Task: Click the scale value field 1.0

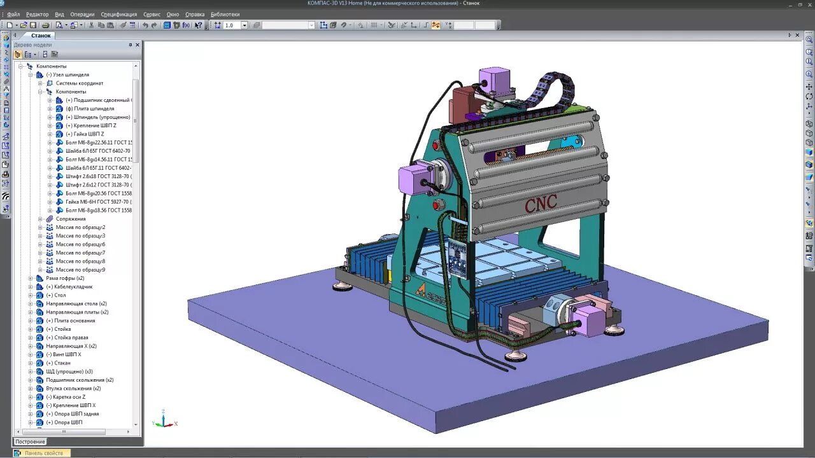Action: [x=231, y=25]
